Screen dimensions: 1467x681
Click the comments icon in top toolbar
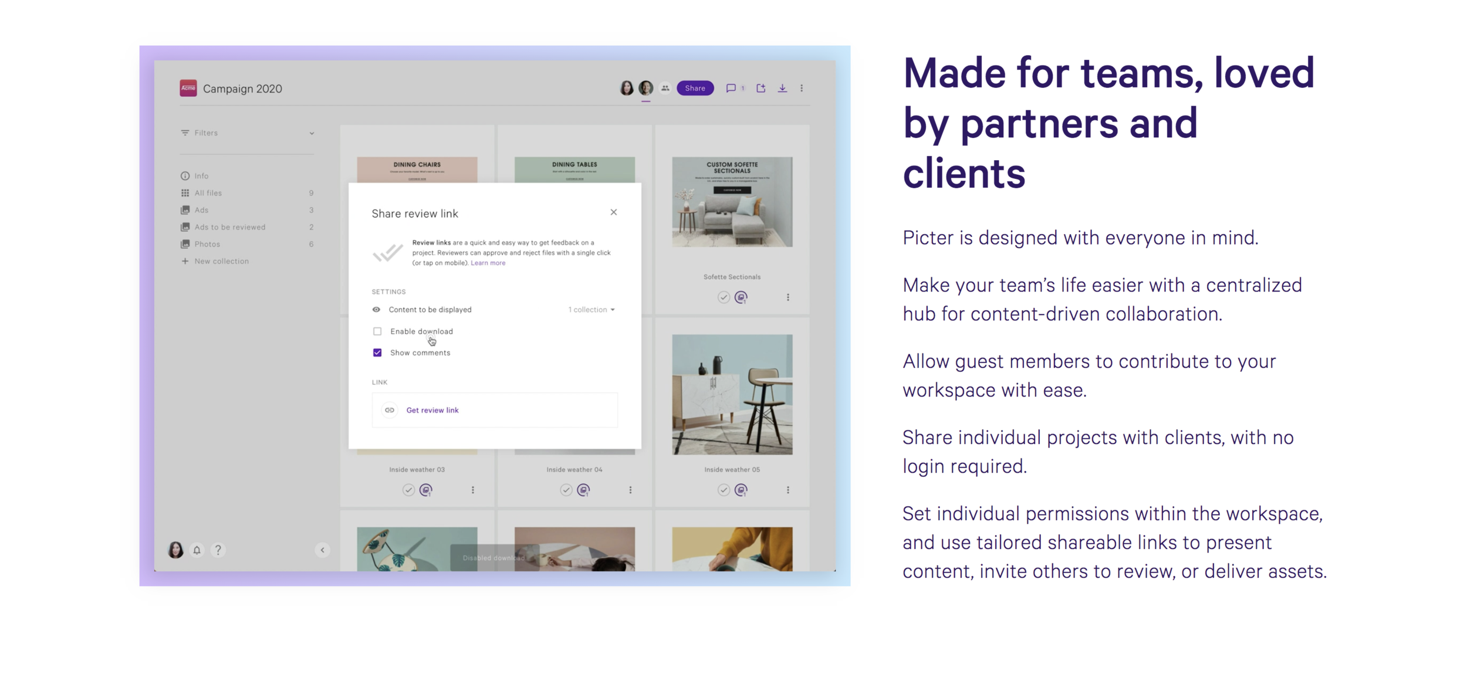coord(731,88)
